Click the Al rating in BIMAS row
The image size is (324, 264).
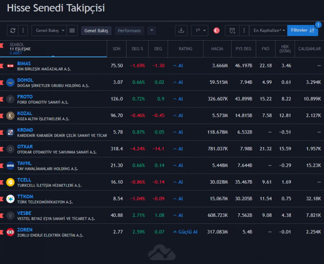click(178, 66)
